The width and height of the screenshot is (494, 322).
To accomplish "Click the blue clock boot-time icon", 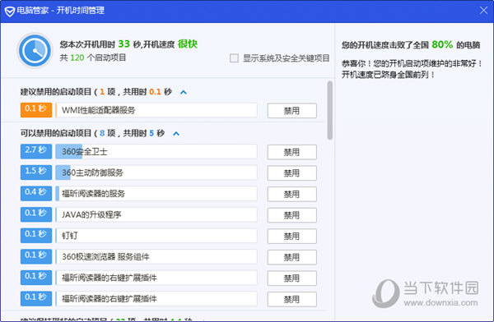I will (x=35, y=50).
